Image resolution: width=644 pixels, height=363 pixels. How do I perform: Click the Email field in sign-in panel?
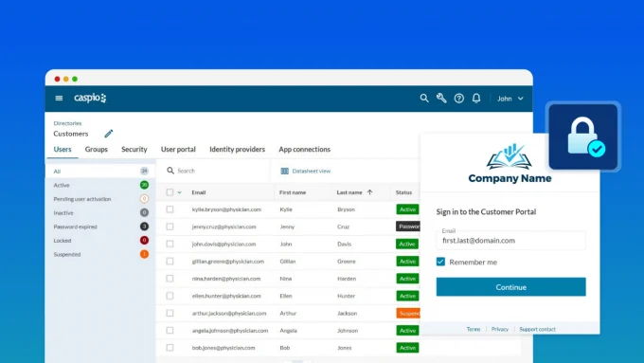pos(510,241)
